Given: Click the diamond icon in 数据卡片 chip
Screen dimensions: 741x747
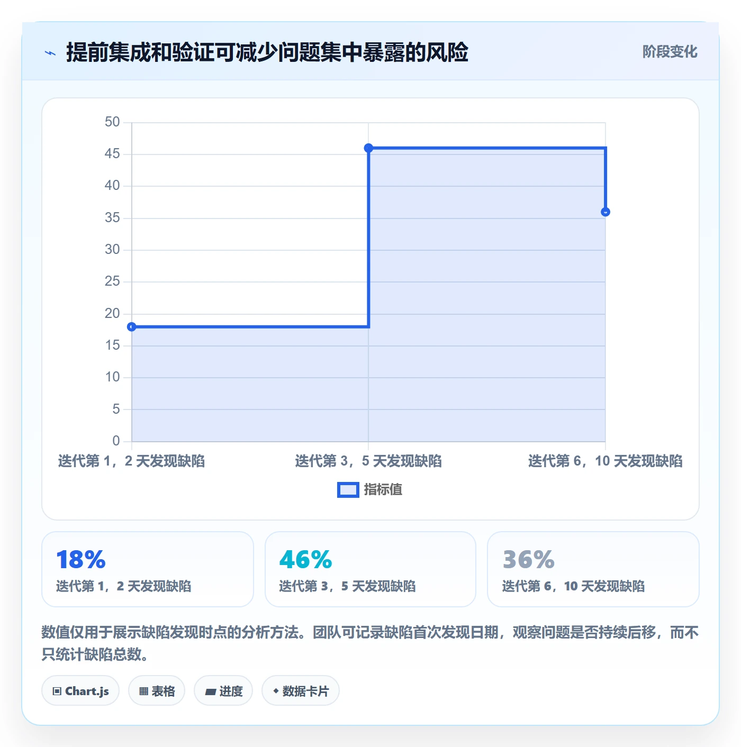Looking at the screenshot, I should [276, 691].
